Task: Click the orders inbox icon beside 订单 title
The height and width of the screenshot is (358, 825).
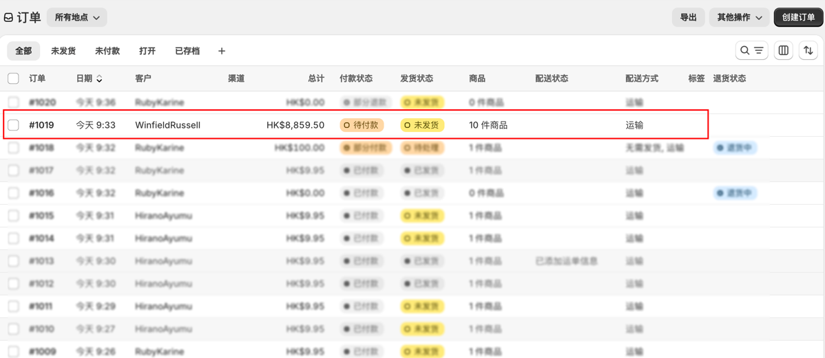Action: 8,18
